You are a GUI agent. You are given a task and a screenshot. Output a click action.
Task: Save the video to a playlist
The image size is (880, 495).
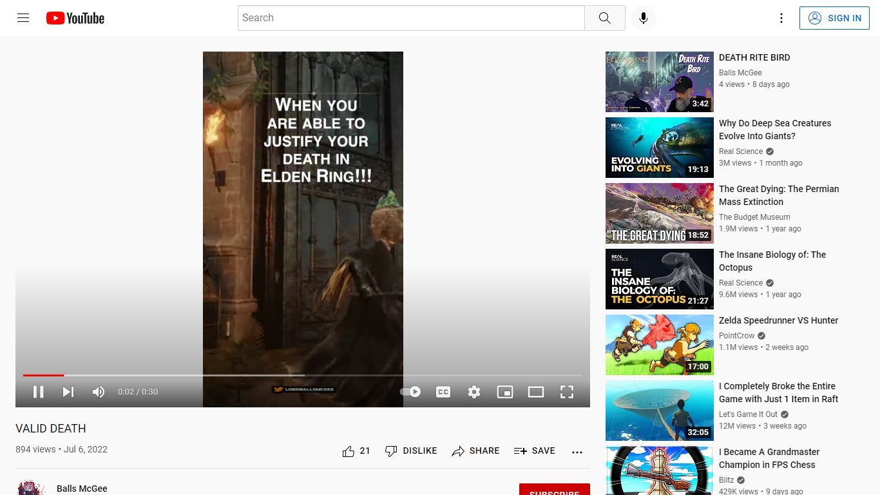(x=535, y=451)
